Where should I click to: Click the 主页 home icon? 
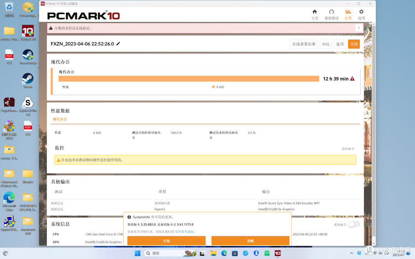coord(315,14)
